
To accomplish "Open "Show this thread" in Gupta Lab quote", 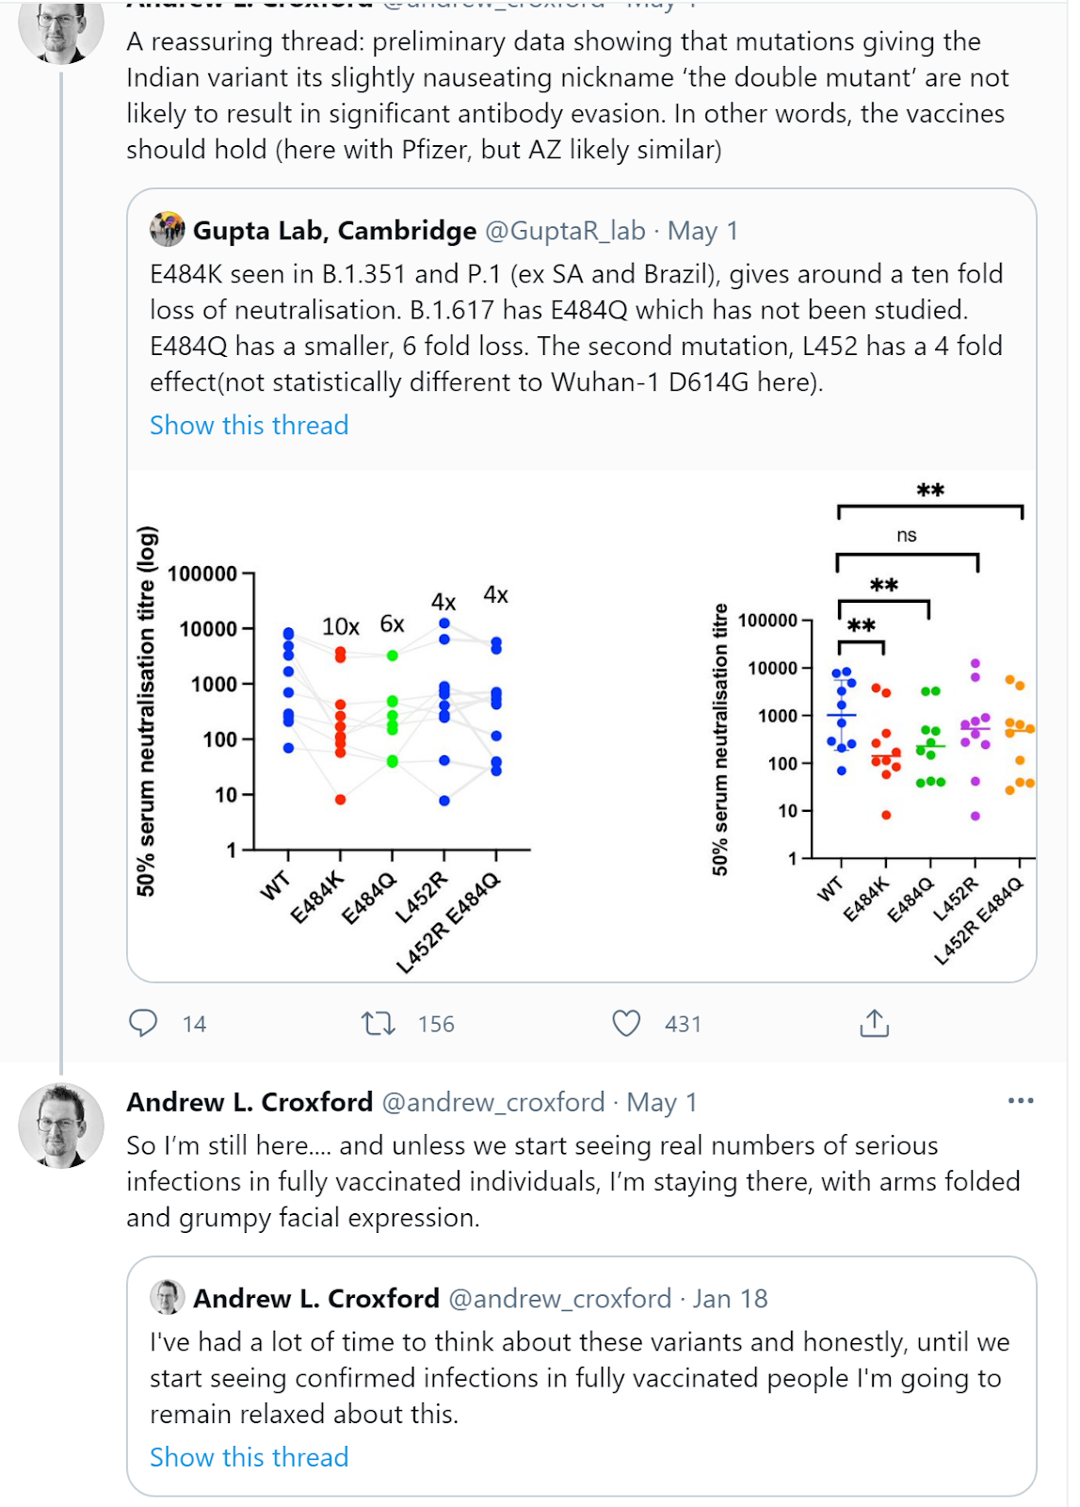I will (x=250, y=425).
